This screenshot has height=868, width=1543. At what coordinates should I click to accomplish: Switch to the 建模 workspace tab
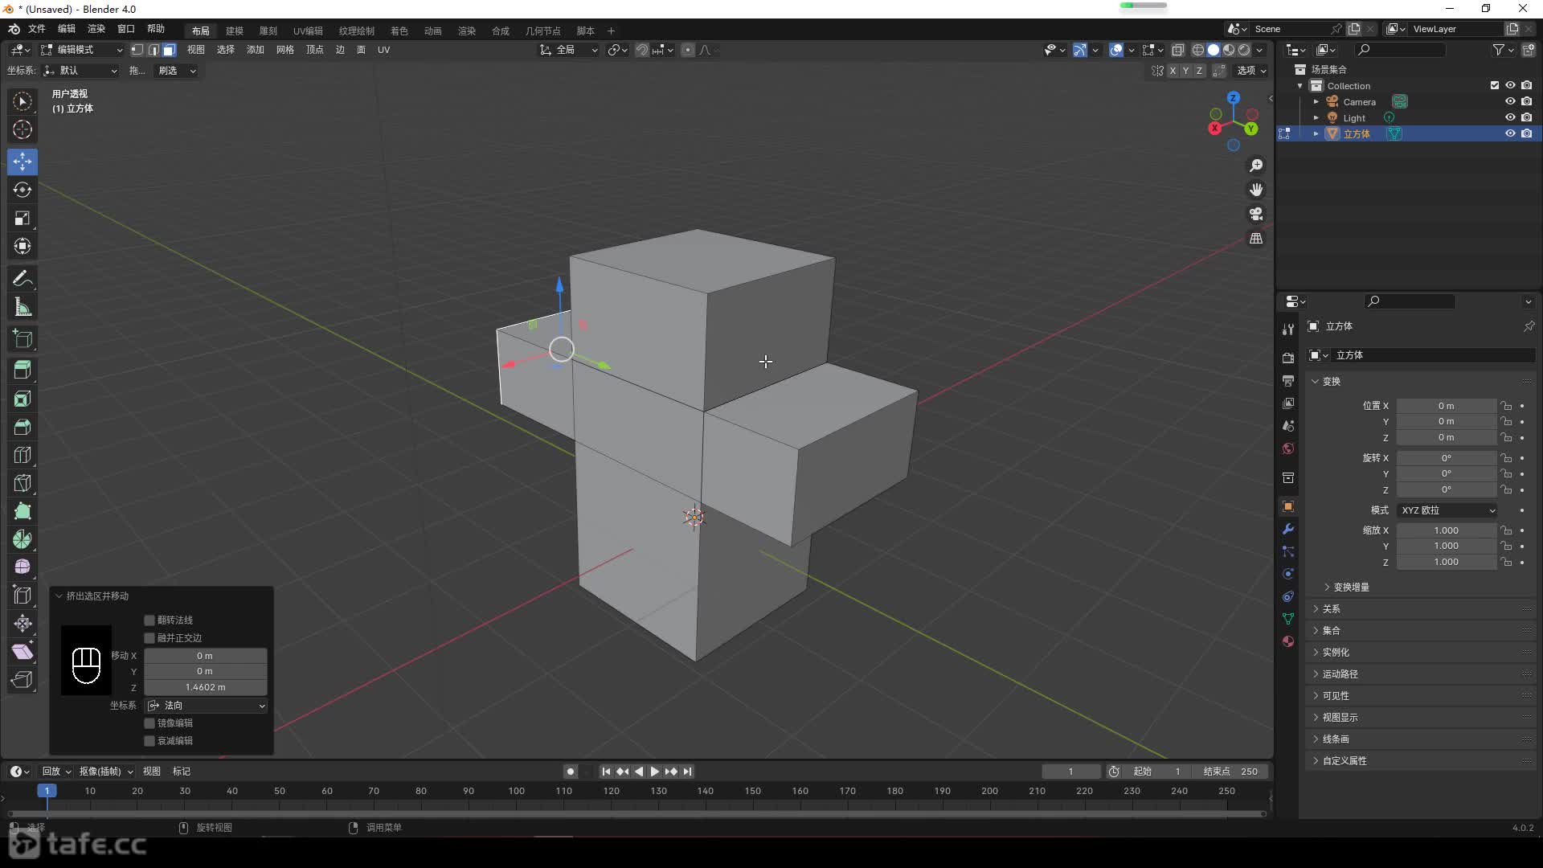click(235, 31)
